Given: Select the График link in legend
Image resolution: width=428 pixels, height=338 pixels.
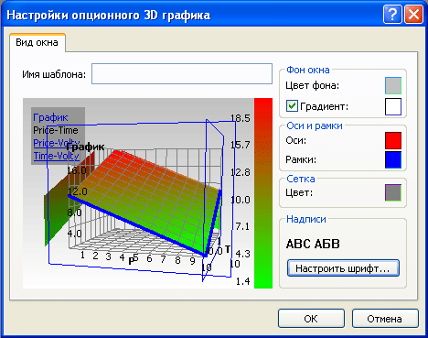Looking at the screenshot, I should (50, 117).
